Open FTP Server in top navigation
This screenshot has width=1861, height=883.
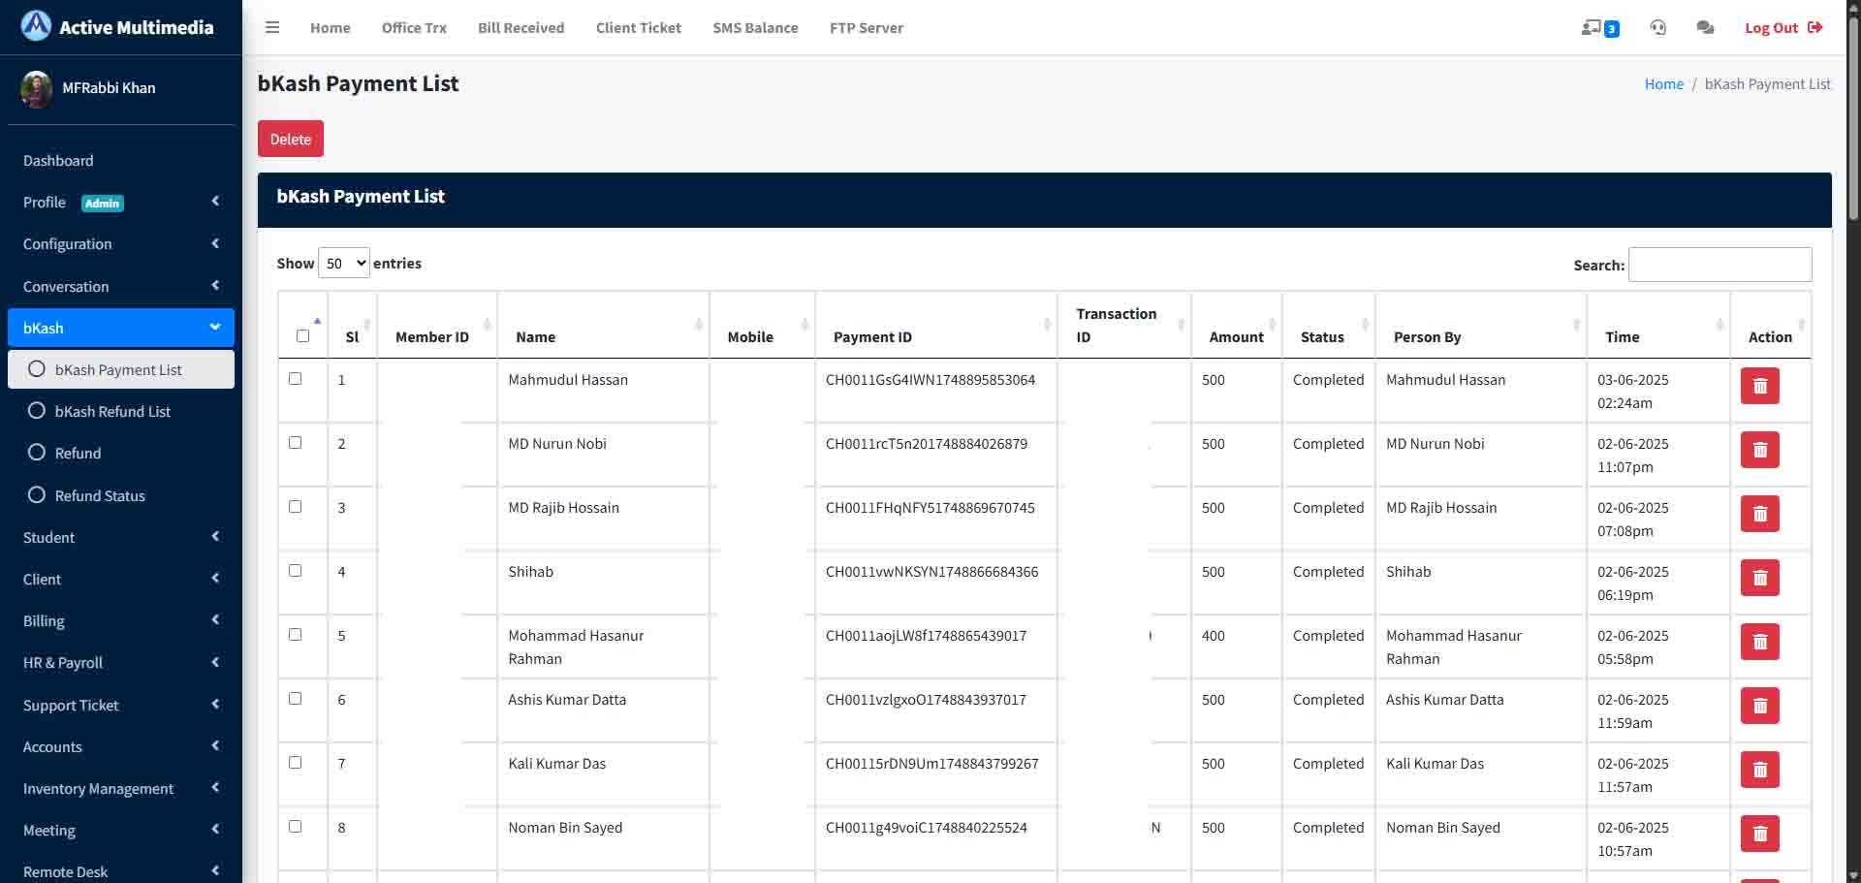point(867,28)
